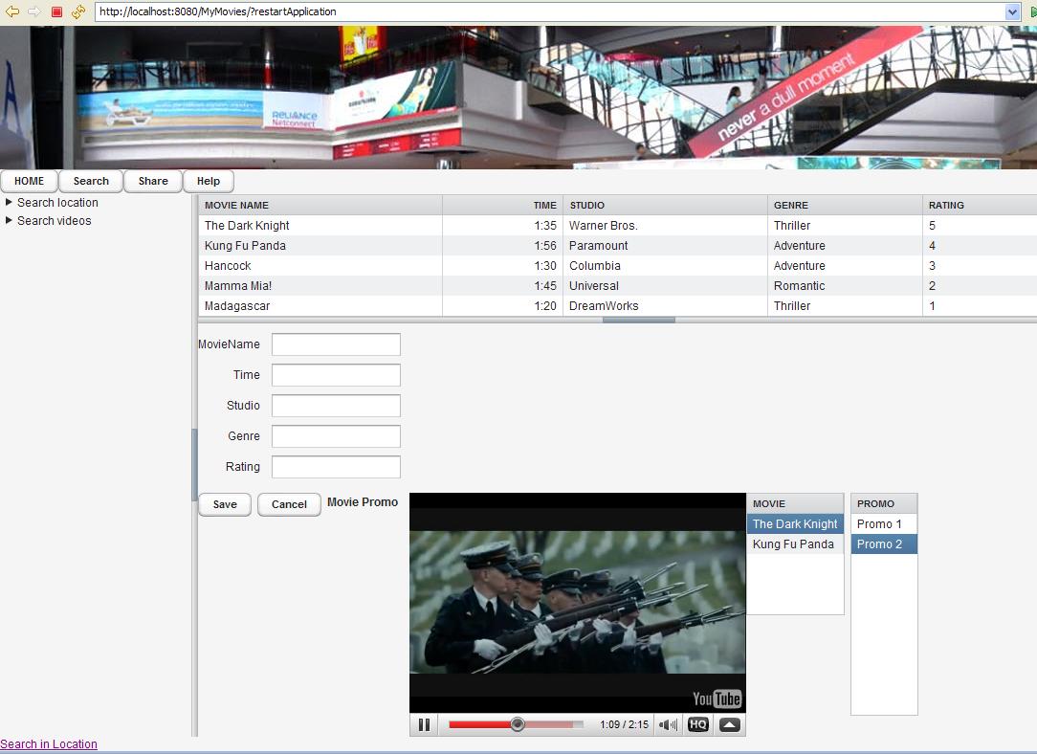Select the Mamma Mia! table row
The width and height of the screenshot is (1037, 754).
[618, 286]
